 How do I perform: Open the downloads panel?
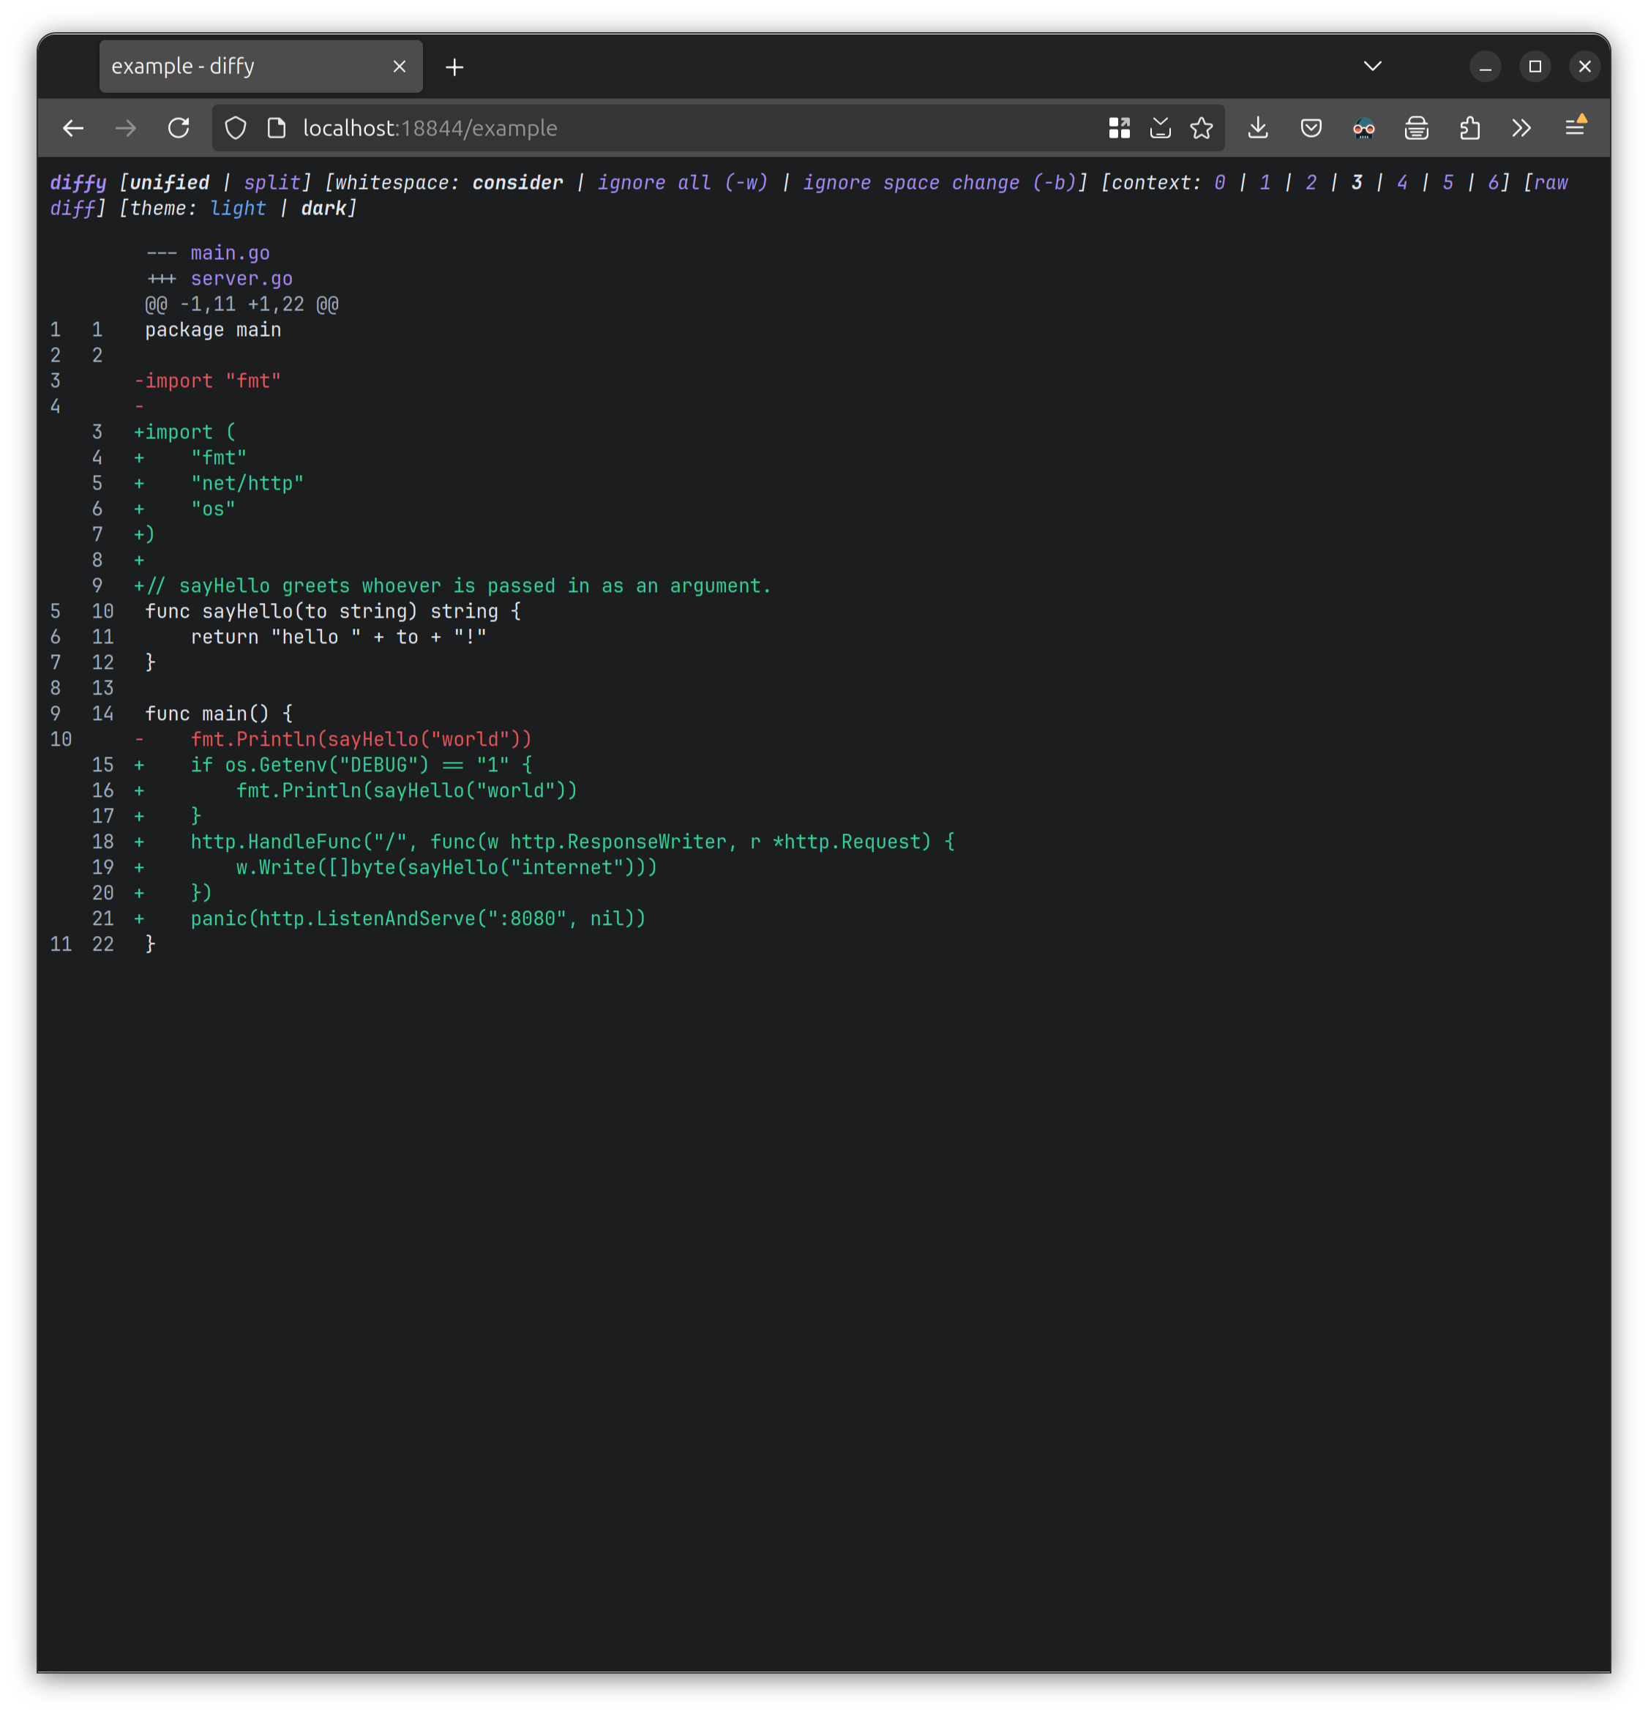tap(1258, 129)
